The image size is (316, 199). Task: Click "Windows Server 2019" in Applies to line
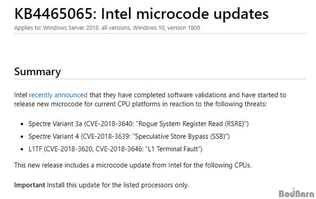pos(71,27)
